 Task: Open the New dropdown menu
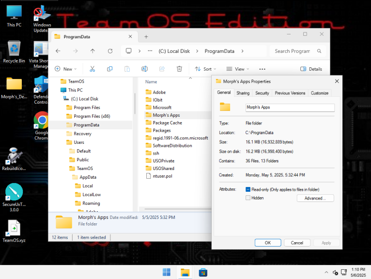click(66, 69)
